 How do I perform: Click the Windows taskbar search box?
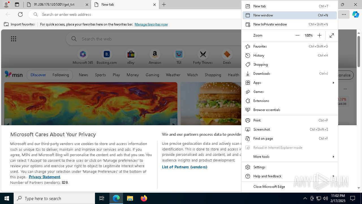[54, 198]
